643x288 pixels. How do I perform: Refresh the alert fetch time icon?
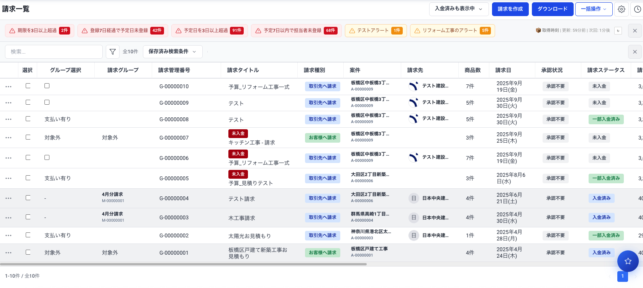[x=618, y=31]
